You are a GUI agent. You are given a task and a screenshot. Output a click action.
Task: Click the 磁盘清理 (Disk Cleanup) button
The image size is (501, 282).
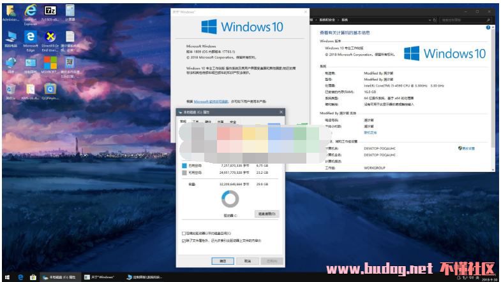(266, 214)
